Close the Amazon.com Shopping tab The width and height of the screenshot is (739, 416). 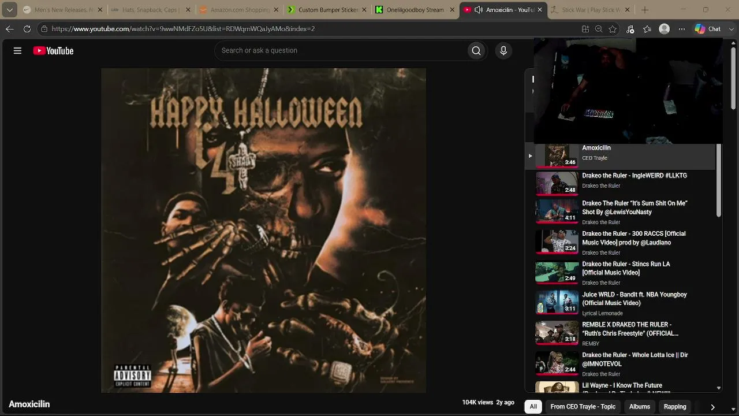(275, 10)
